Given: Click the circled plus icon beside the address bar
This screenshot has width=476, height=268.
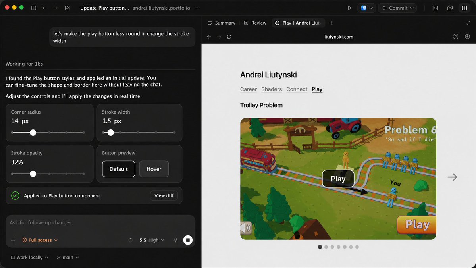Looking at the screenshot, I should point(468,37).
